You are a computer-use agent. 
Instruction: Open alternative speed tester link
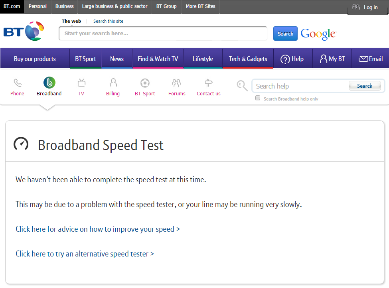point(85,254)
